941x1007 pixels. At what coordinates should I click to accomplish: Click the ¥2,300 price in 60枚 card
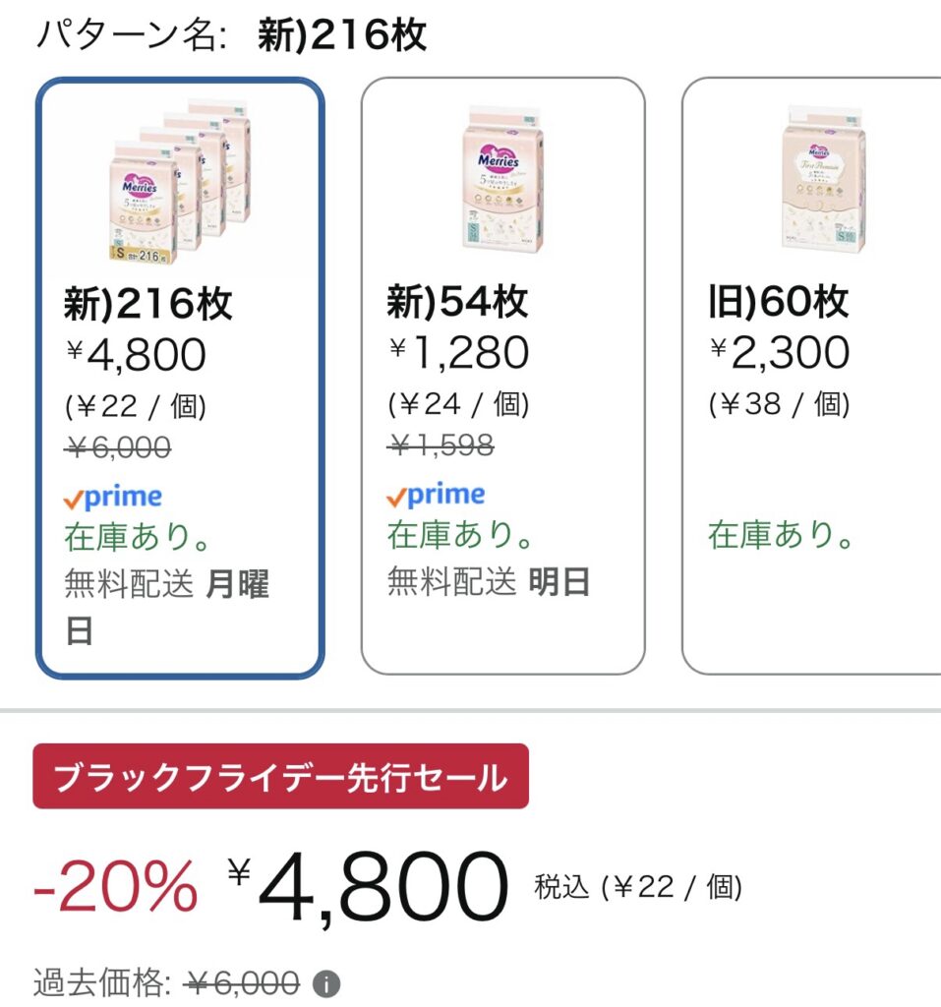(x=780, y=352)
